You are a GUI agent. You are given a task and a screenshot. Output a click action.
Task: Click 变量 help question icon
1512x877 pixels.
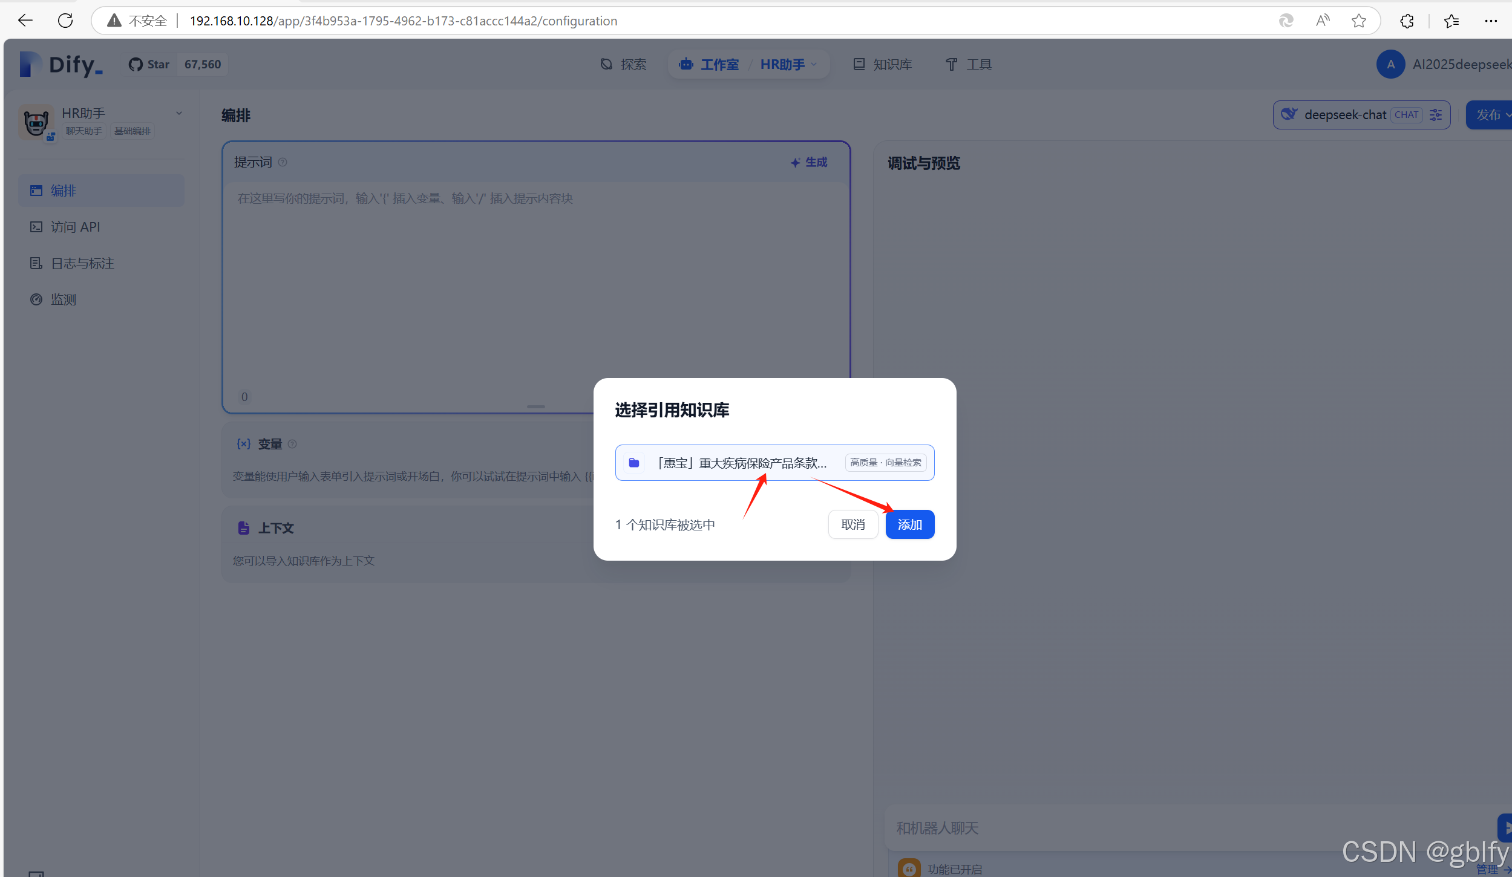coord(292,444)
